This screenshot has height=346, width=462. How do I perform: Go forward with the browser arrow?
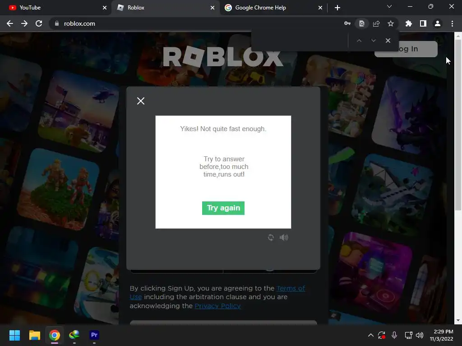[24, 23]
